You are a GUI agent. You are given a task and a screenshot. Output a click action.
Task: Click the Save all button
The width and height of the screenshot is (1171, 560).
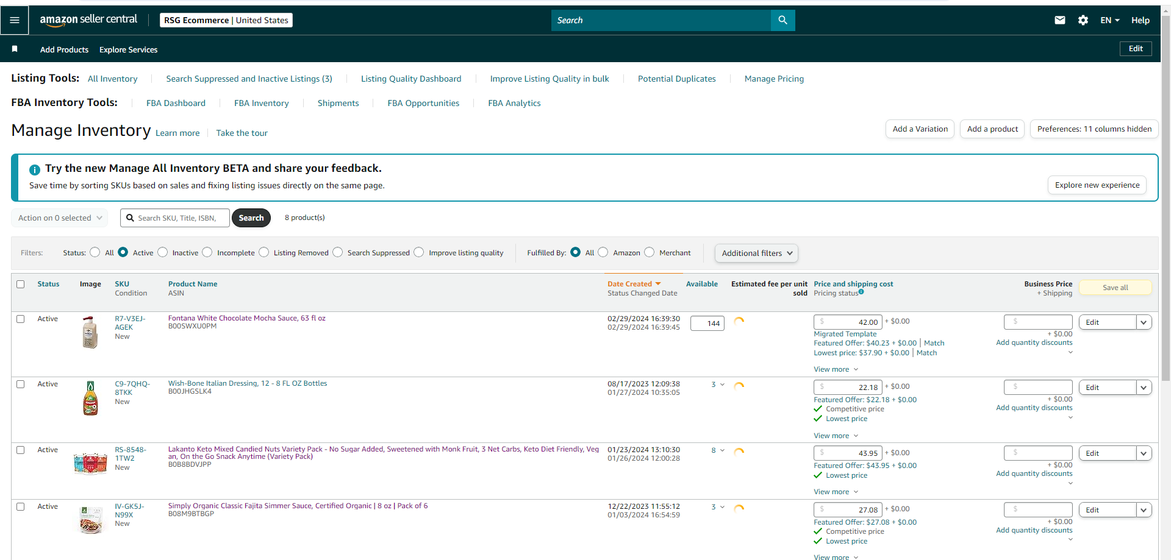[x=1115, y=288]
